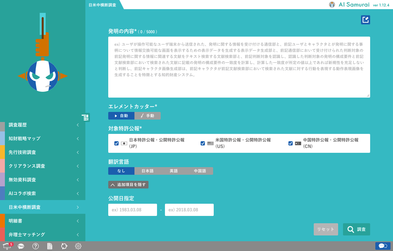The height and width of the screenshot is (251, 393).
Task: Open the chat support bubble icon
Action: 382,246
